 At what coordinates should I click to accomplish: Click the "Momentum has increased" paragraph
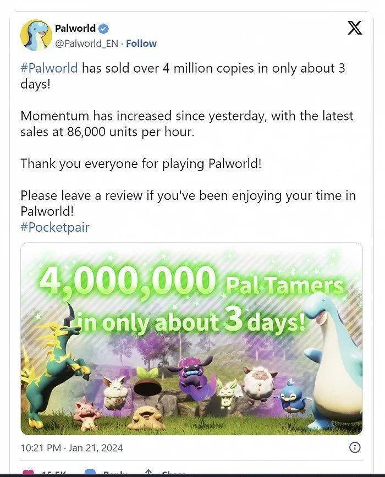pyautogui.click(x=186, y=124)
